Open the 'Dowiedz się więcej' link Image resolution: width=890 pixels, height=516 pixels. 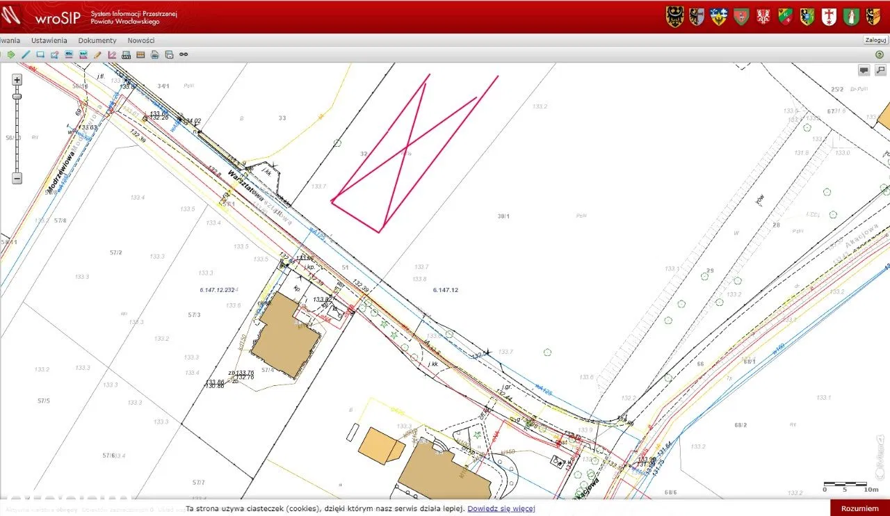click(501, 508)
